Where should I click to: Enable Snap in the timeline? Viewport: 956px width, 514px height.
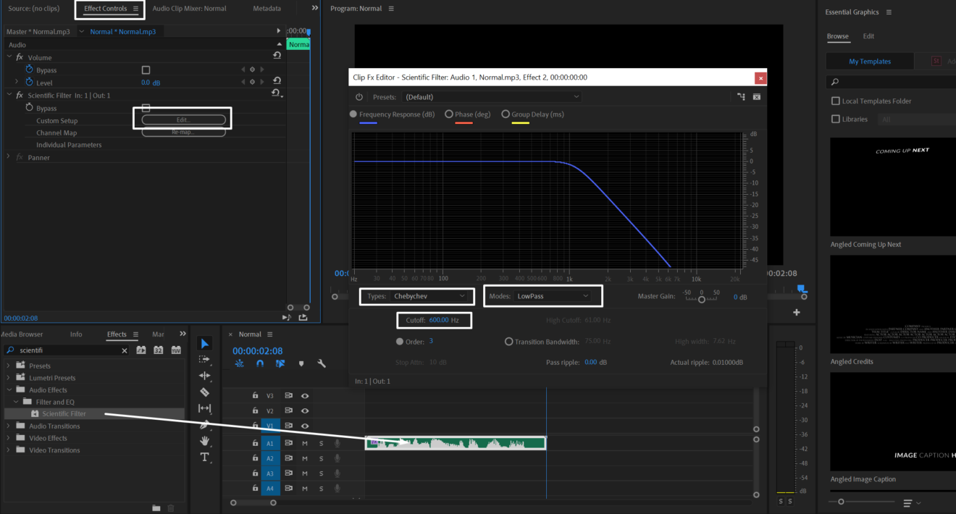tap(259, 363)
